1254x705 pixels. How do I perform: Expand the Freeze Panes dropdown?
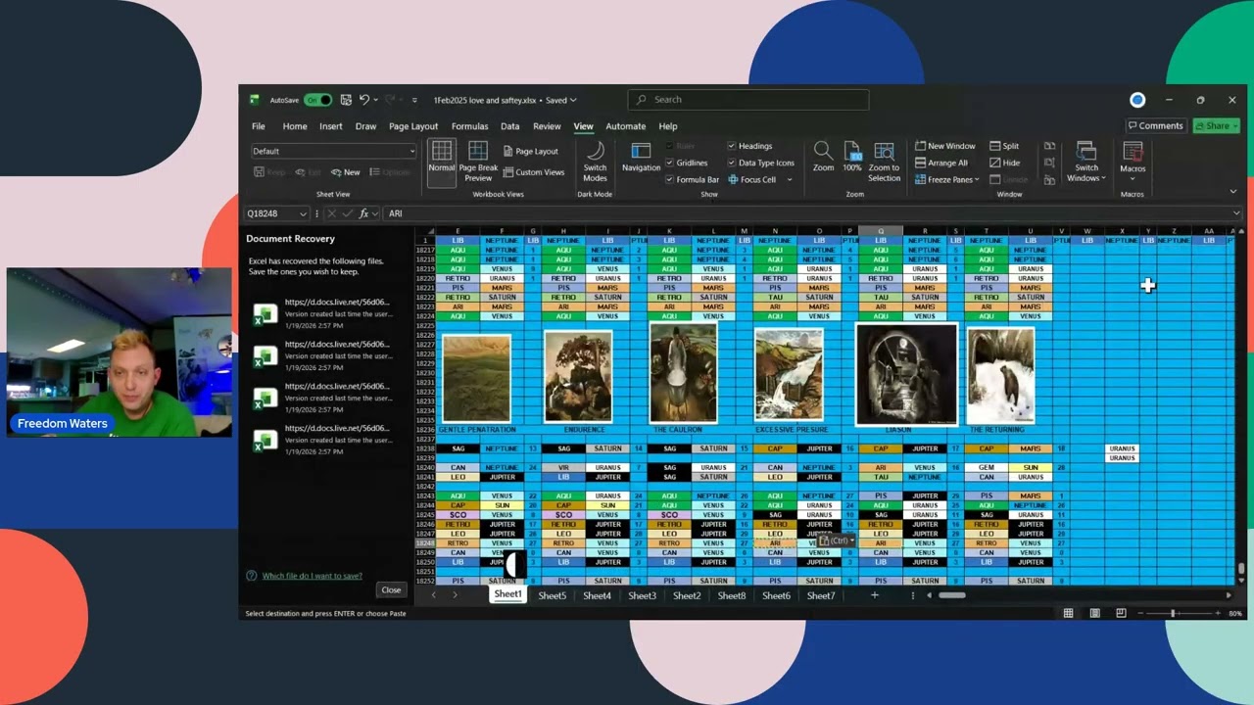point(946,180)
